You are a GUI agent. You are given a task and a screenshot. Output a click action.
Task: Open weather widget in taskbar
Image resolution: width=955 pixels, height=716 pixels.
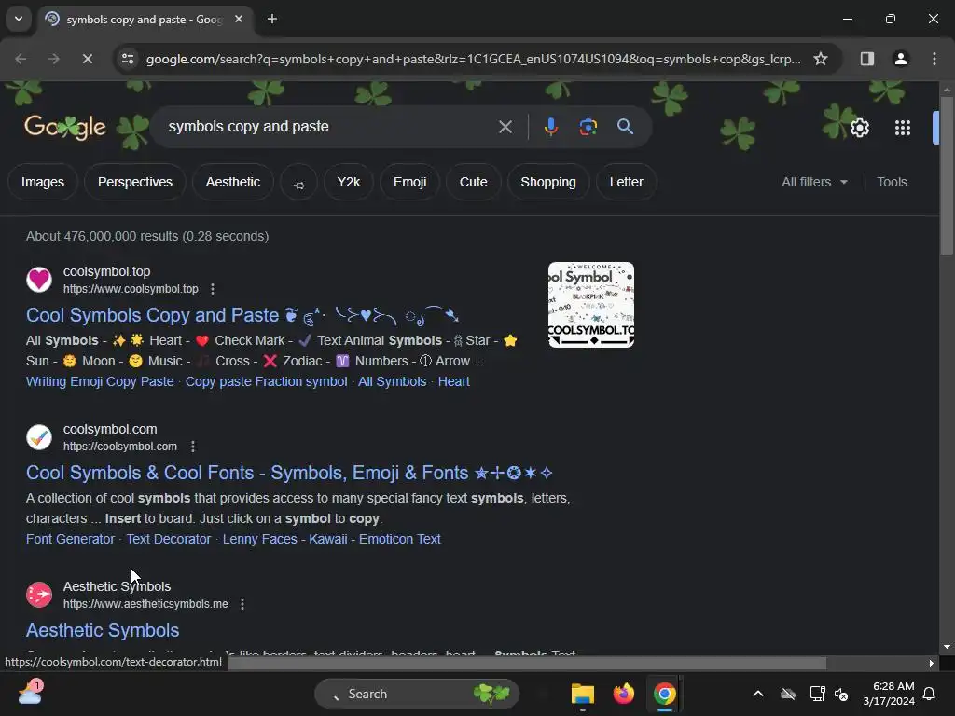[30, 693]
